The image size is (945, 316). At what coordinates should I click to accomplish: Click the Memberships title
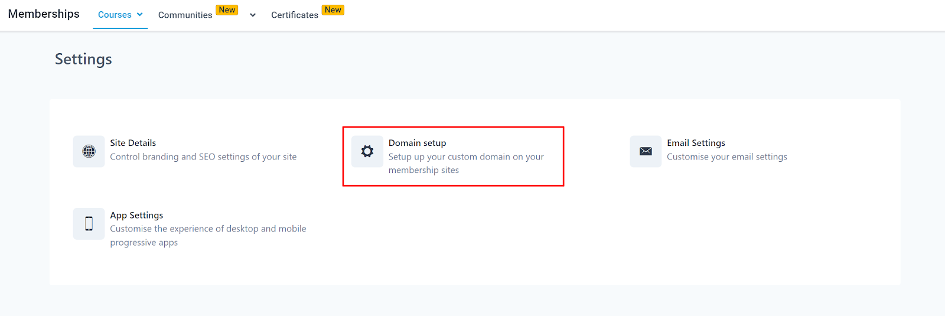click(44, 14)
